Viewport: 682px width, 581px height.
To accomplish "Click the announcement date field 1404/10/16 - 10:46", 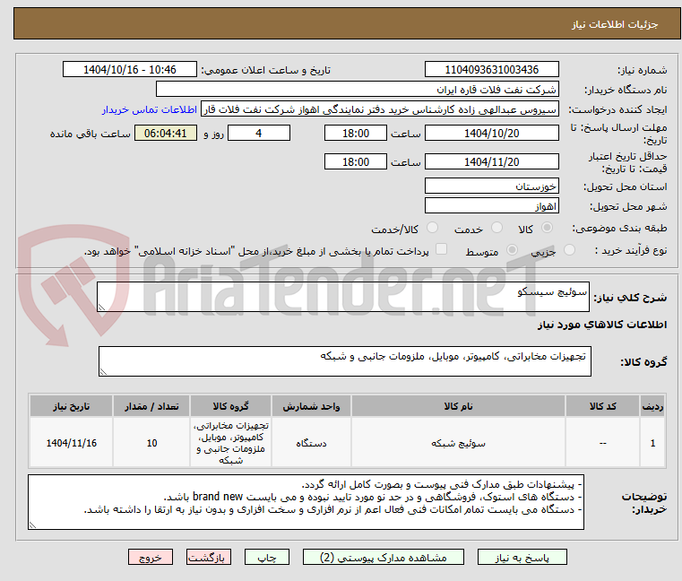I will (130, 69).
